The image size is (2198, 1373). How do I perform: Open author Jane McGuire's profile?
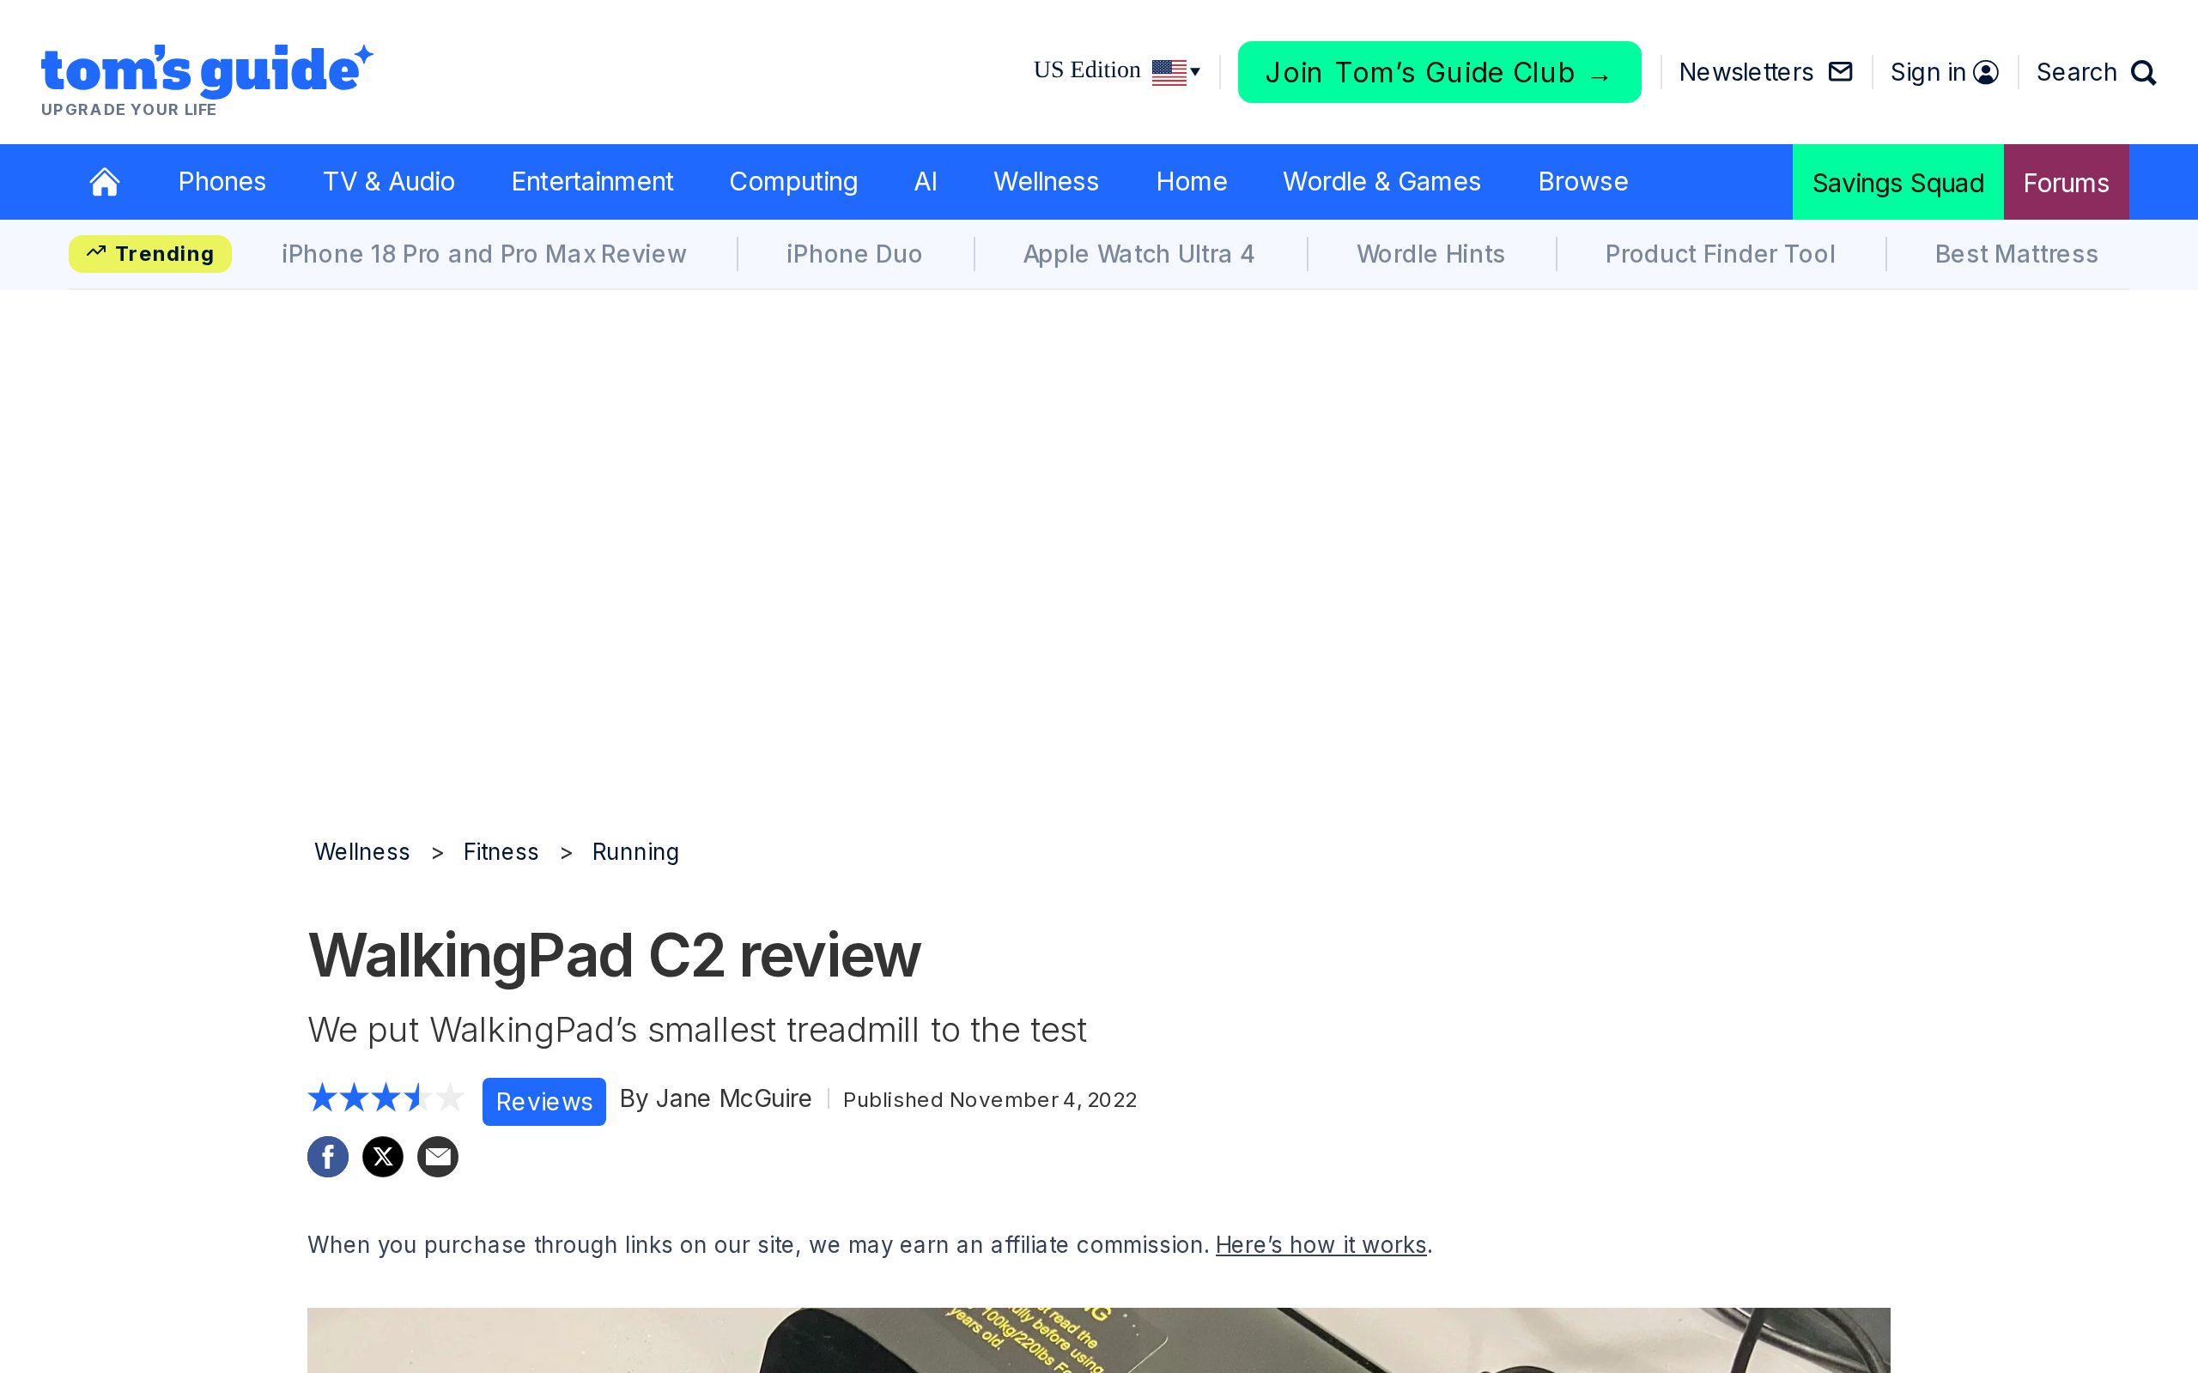coord(733,1098)
